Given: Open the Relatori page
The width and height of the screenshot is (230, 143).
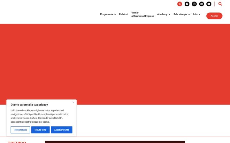Looking at the screenshot, I should [x=123, y=14].
